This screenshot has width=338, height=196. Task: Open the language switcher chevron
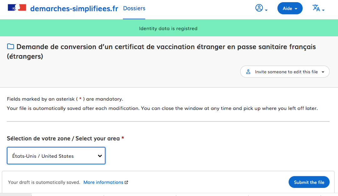coord(323,10)
